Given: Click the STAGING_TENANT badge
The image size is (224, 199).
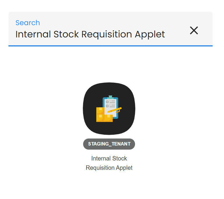Looking at the screenshot, I should click(109, 144).
